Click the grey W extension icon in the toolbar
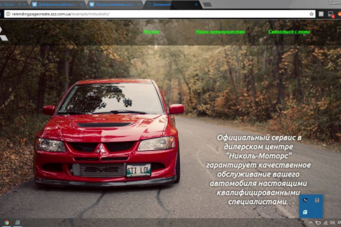Viewport: 341px width, 227px height. pos(321,14)
